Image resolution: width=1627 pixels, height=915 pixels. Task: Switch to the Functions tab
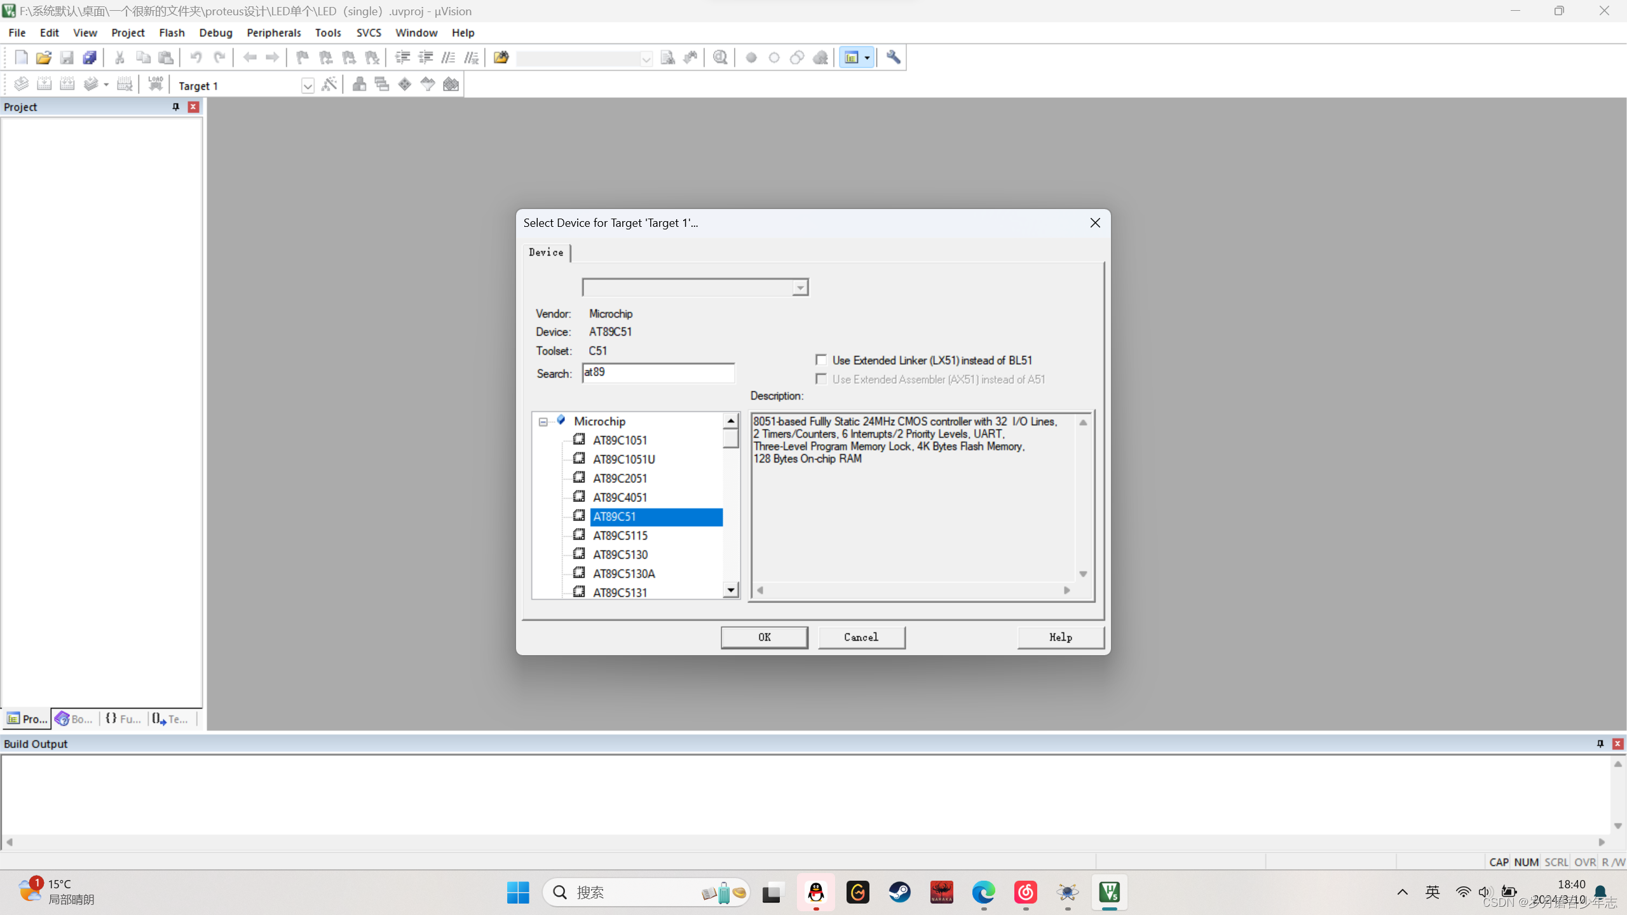pyautogui.click(x=123, y=719)
